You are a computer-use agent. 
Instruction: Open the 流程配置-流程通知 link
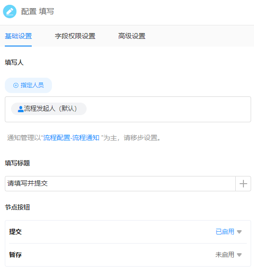[x=71, y=138]
